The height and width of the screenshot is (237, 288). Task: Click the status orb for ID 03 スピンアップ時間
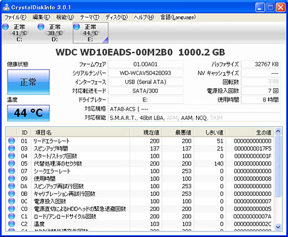point(11,148)
